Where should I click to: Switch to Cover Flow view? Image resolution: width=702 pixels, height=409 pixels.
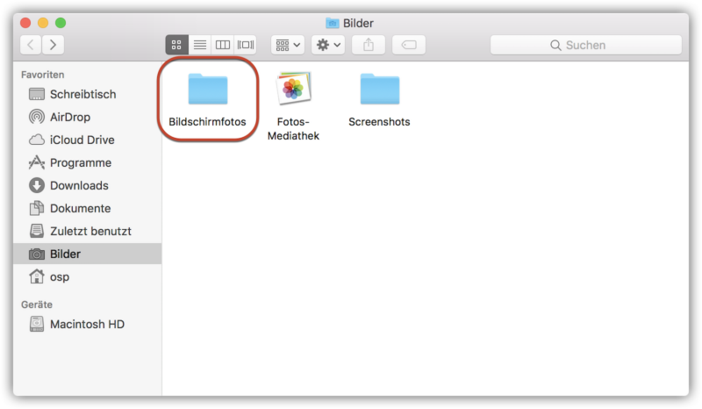(x=246, y=45)
